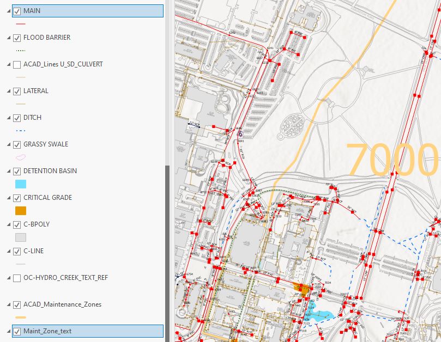
Task: Enable the ACAD_Lines U_SD_CULVERT layer
Action: [x=16, y=64]
